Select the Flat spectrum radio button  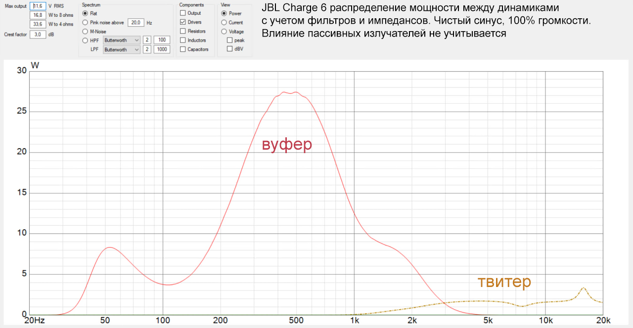click(x=85, y=13)
